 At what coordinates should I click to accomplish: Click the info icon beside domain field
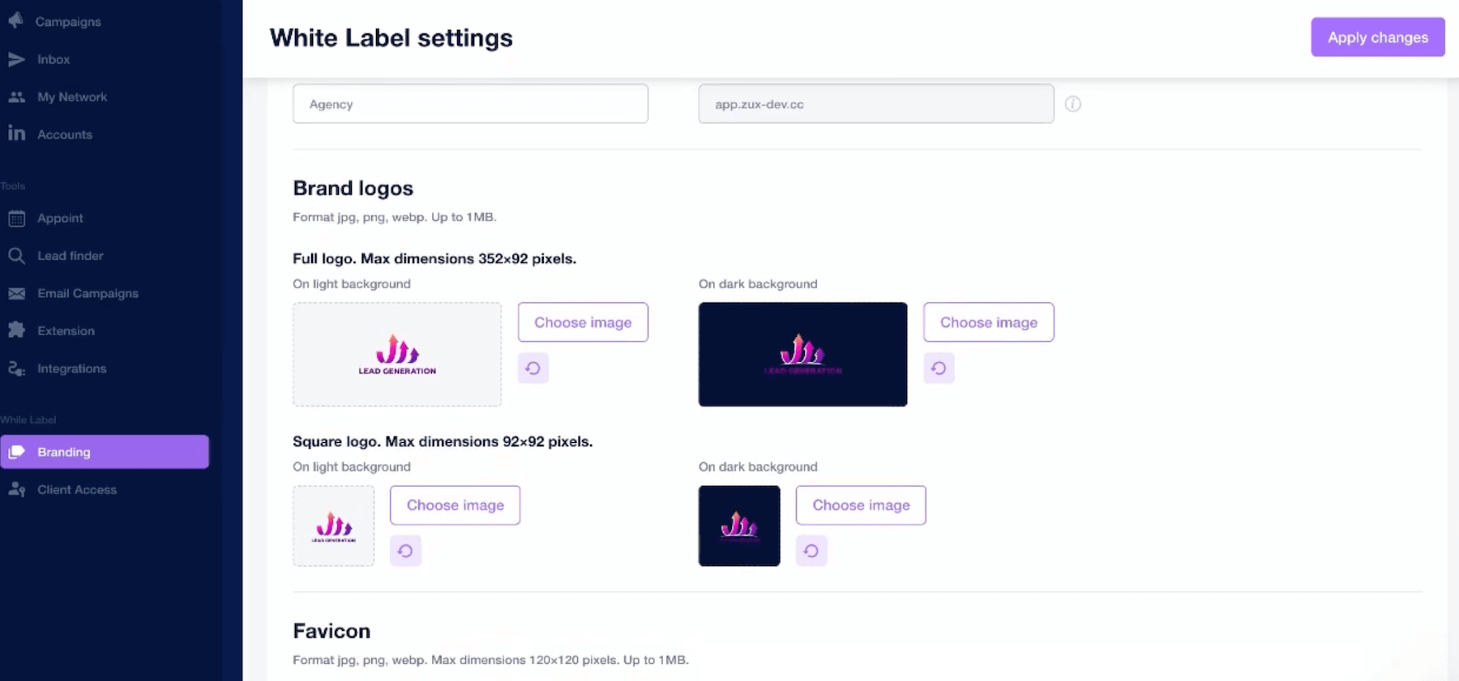1072,104
